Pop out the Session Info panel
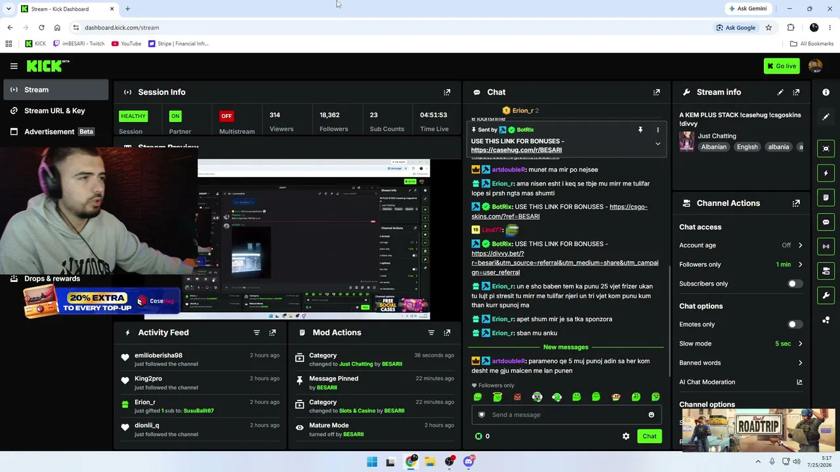This screenshot has width=840, height=472. coord(447,92)
